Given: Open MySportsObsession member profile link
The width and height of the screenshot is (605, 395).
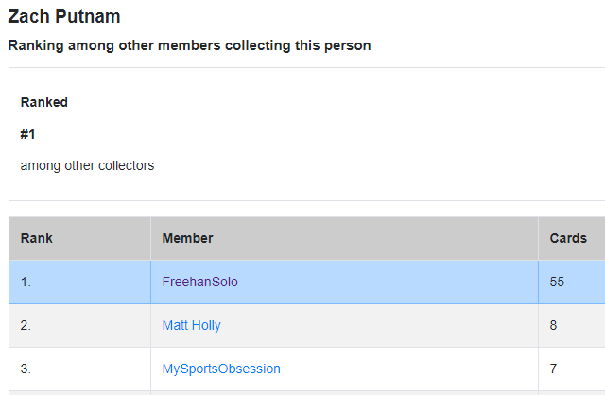Looking at the screenshot, I should pos(221,369).
